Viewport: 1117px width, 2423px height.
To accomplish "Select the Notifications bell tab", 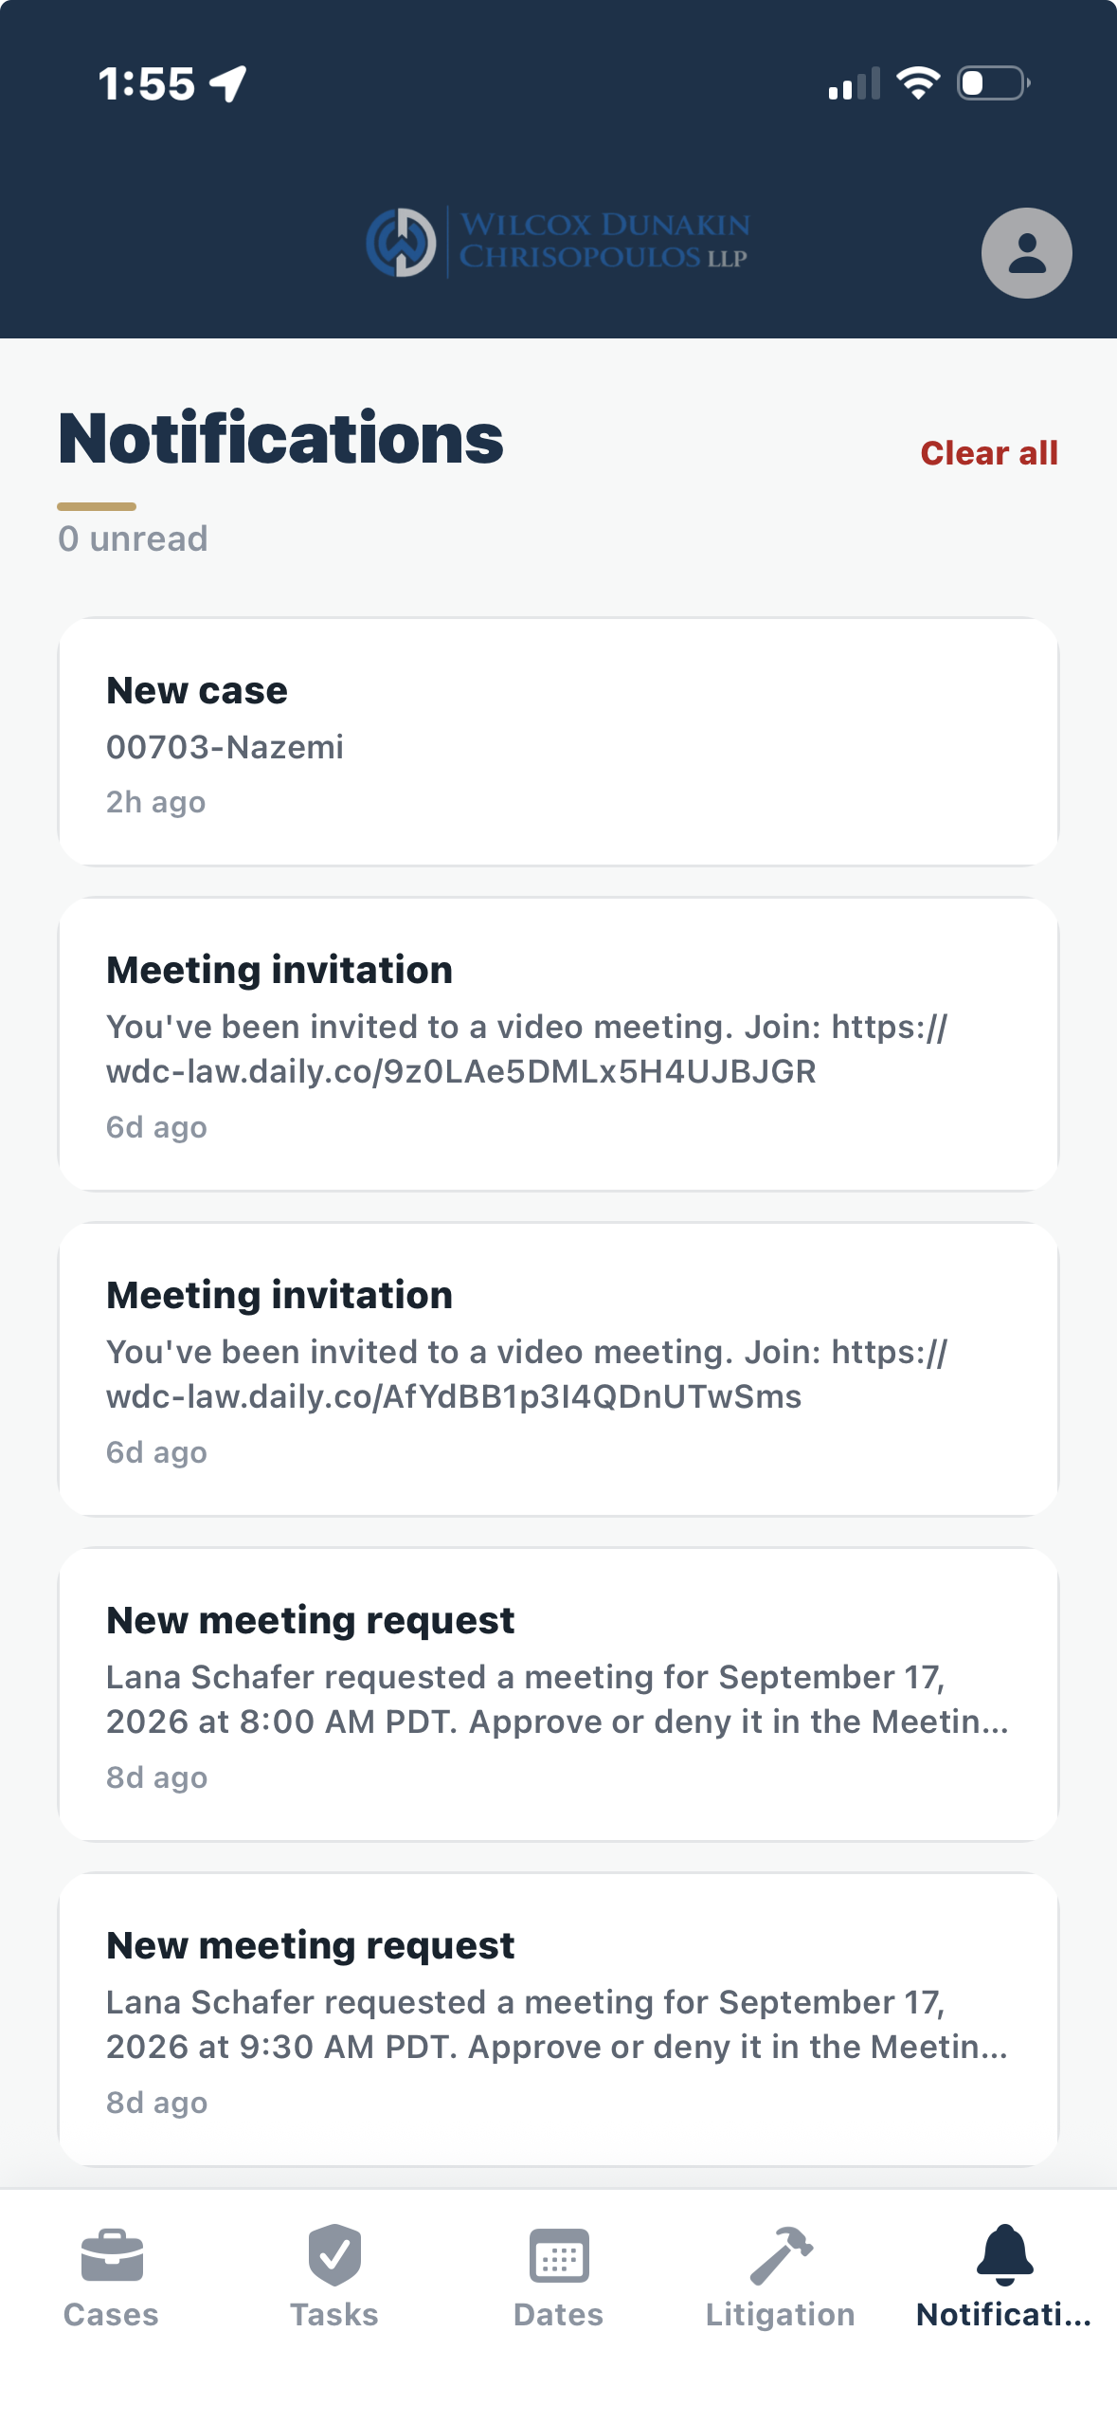I will click(1004, 2277).
